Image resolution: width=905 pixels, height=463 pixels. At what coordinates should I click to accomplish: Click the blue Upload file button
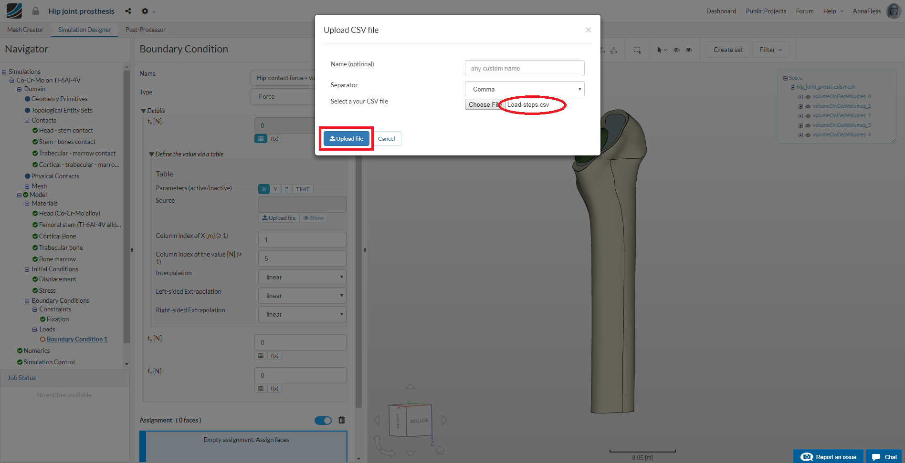[347, 139]
